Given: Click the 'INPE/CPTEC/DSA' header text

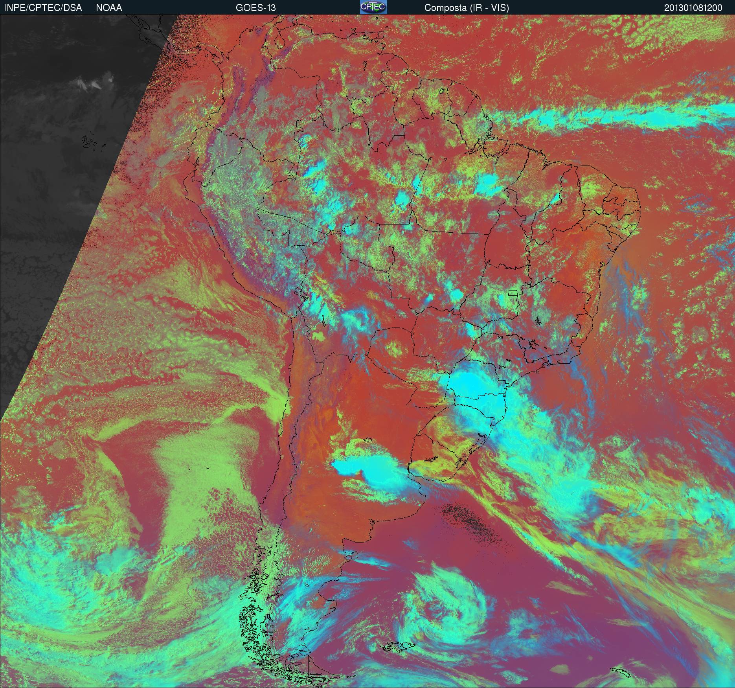Looking at the screenshot, I should 43,8.
